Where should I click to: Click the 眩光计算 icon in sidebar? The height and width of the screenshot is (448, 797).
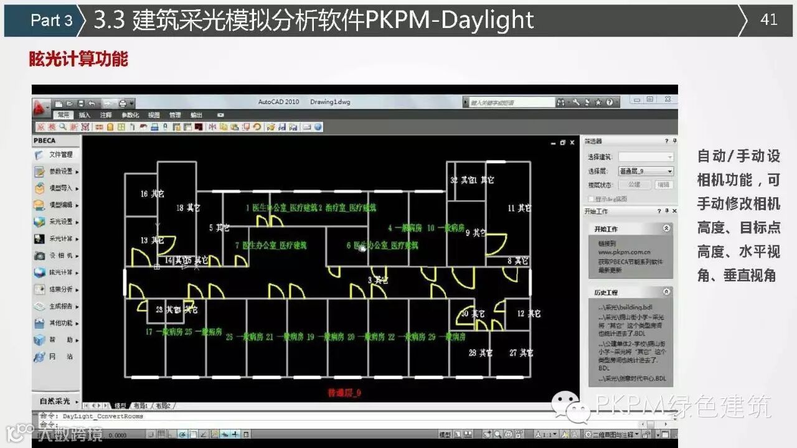pyautogui.click(x=39, y=272)
